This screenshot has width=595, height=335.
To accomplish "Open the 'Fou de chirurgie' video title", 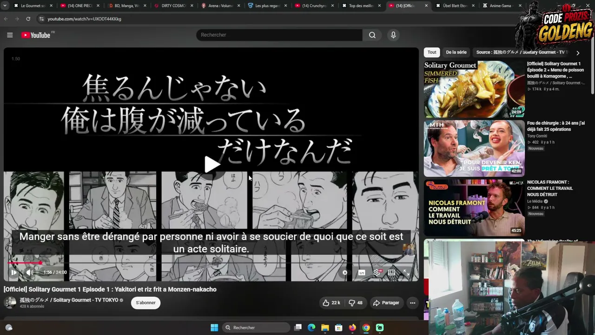I will point(556,126).
